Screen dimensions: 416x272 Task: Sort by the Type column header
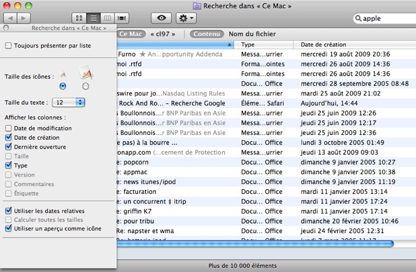click(264, 45)
